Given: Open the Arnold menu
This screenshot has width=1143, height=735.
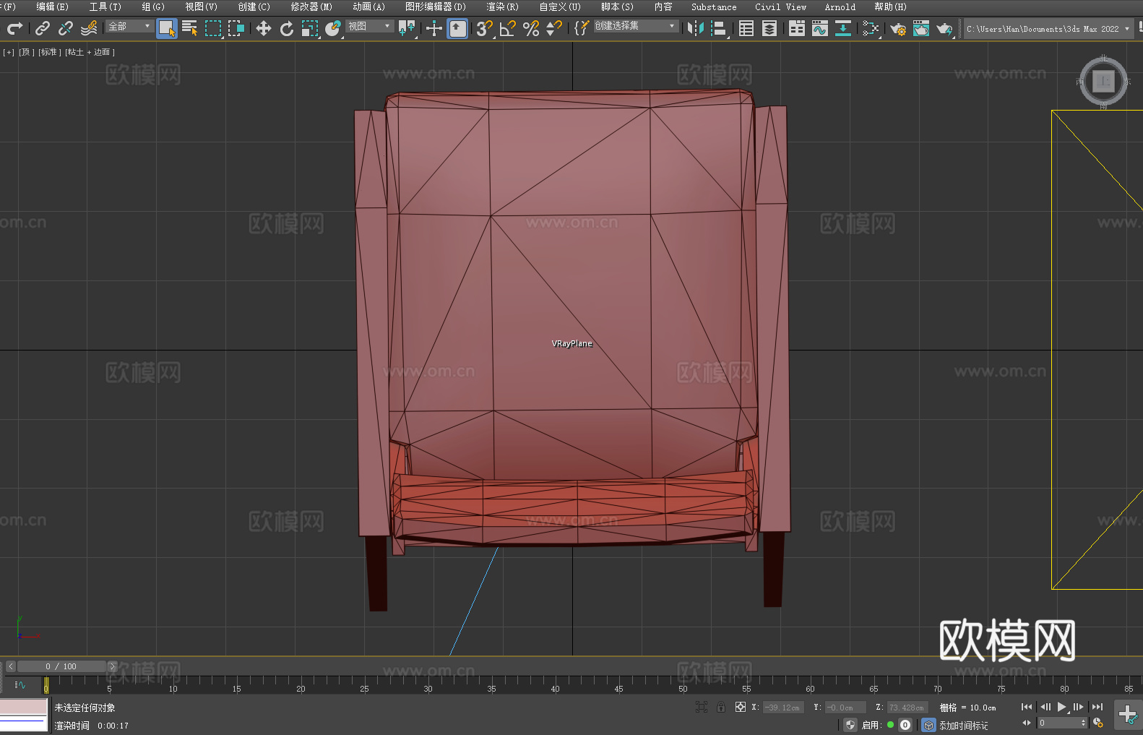Looking at the screenshot, I should pyautogui.click(x=840, y=7).
